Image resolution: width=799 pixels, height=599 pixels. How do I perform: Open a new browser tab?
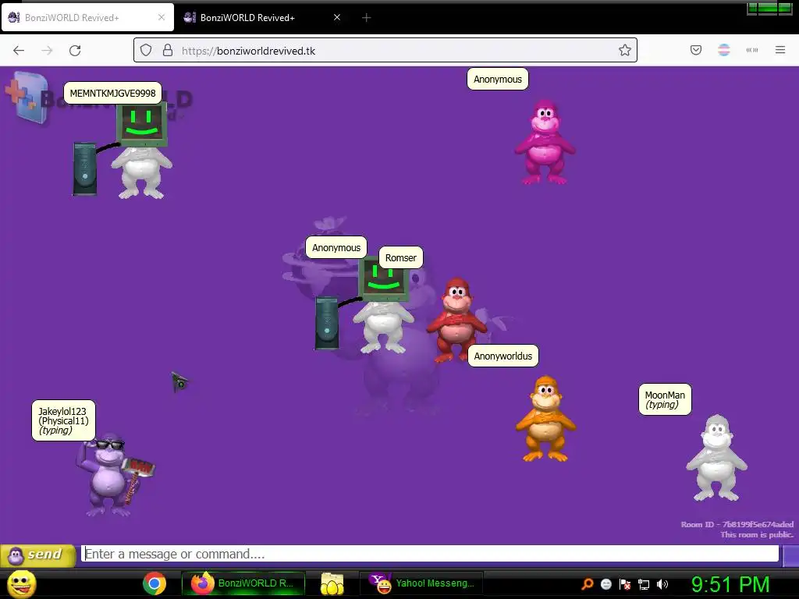click(367, 18)
